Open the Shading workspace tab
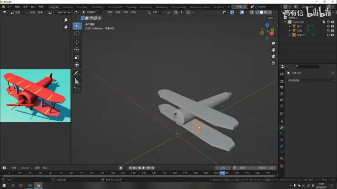Image resolution: width=337 pixels, height=189 pixels. pyautogui.click(x=131, y=7)
